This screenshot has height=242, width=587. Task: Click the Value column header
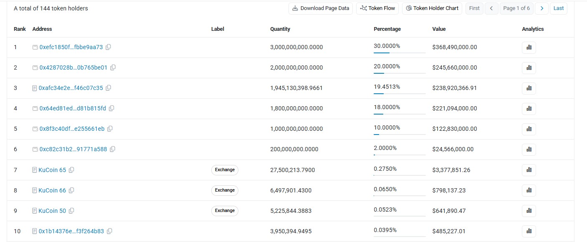pos(439,29)
